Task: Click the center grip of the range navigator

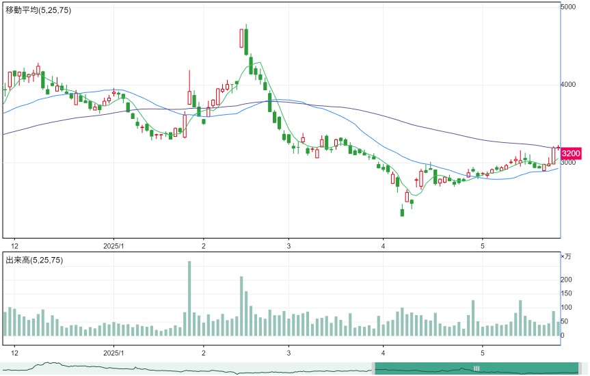Action: click(477, 368)
